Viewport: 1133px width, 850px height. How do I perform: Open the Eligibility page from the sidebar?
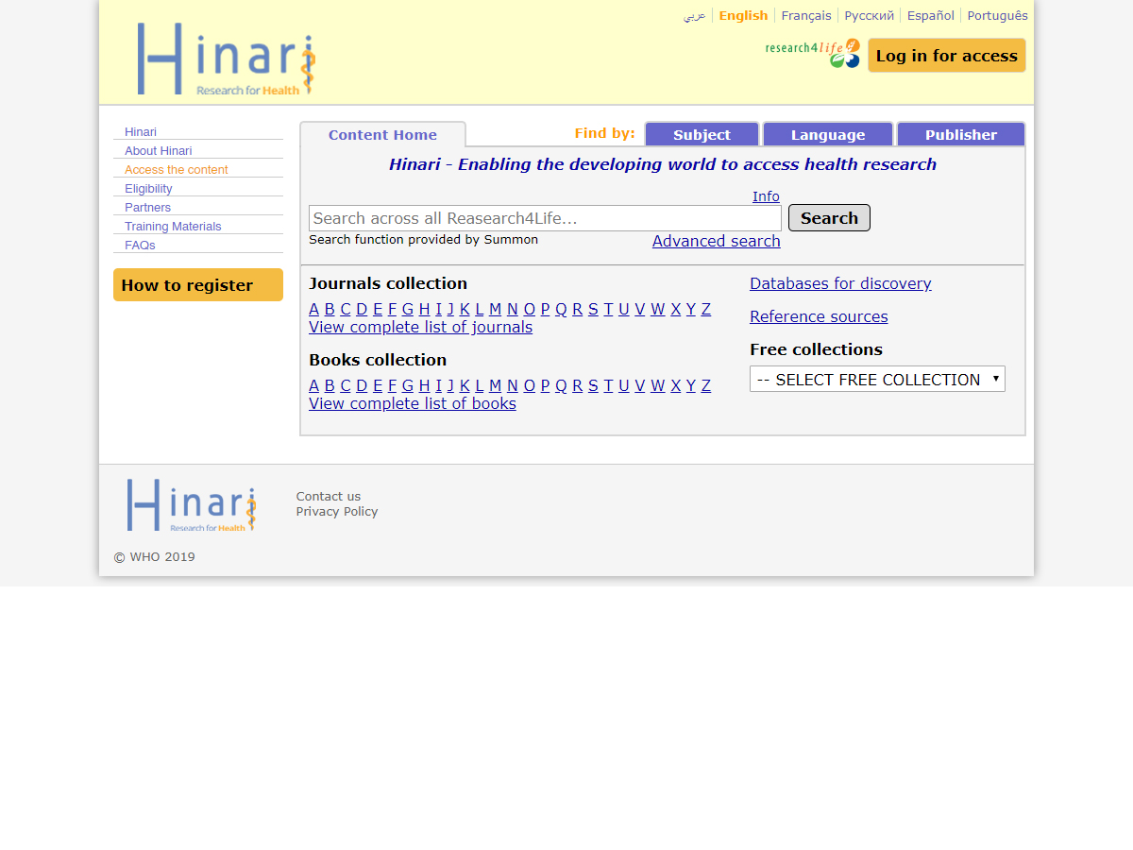pyautogui.click(x=147, y=188)
